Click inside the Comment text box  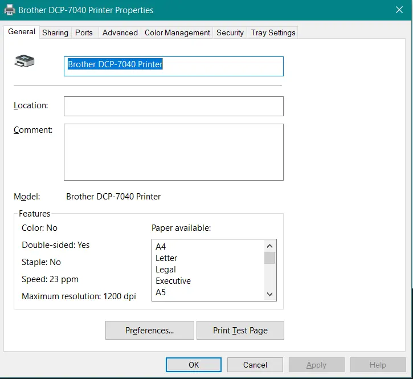pyautogui.click(x=173, y=152)
